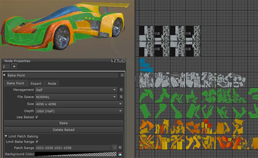Viewport: 258px width, 158px height.
Task: Click the Node Properties help question mark icon
Action: point(113,61)
